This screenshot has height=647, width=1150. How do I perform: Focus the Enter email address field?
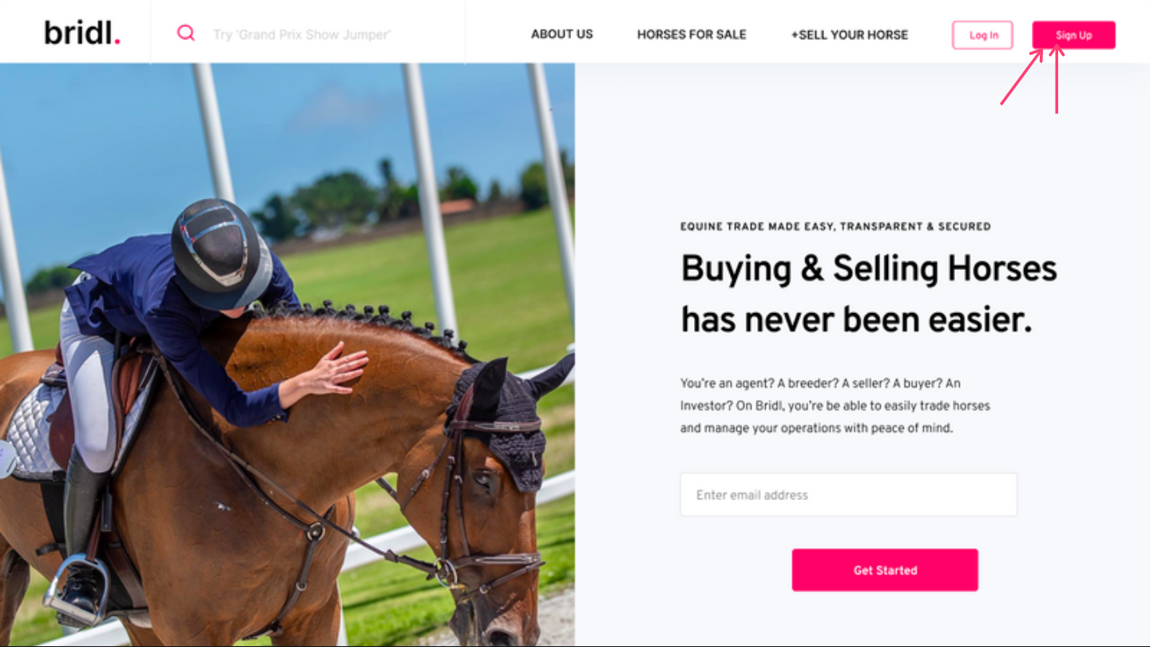(x=848, y=494)
